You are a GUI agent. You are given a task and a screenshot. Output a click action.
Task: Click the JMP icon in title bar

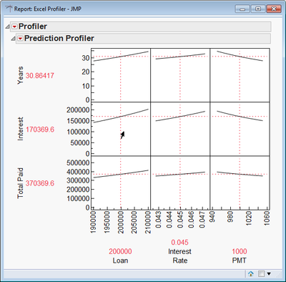pos(9,9)
